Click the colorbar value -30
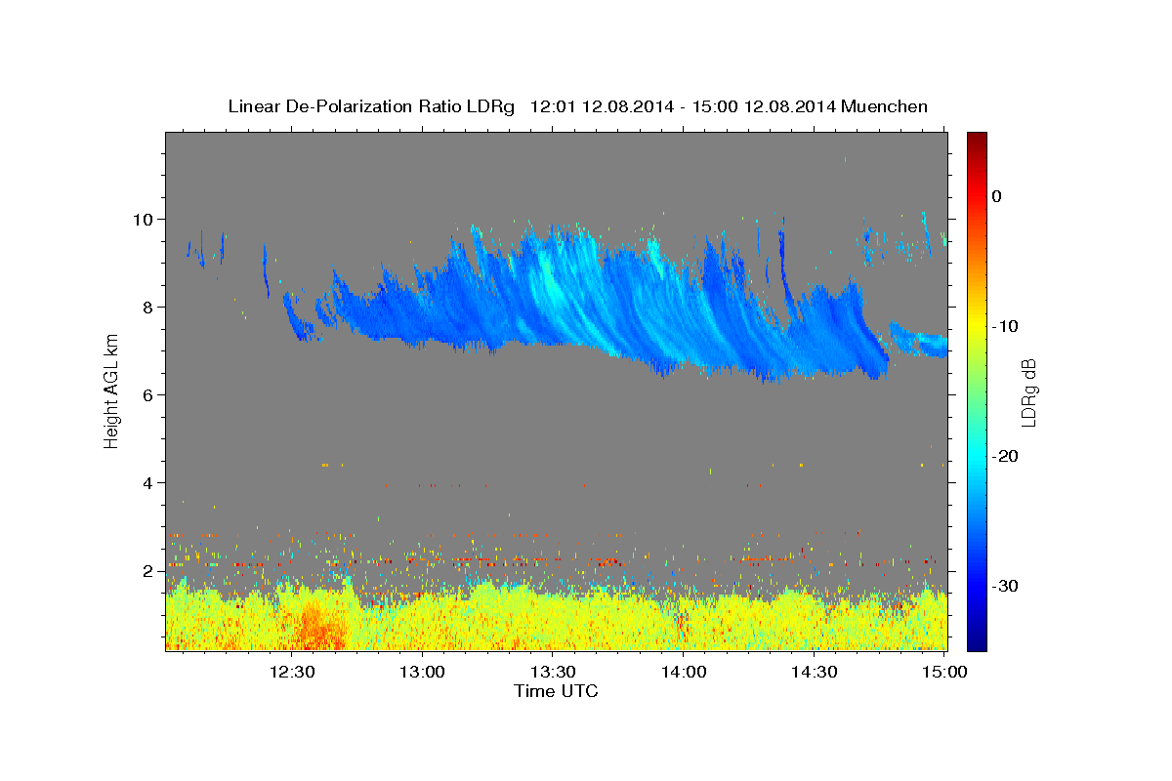Viewport: 1172px width, 781px height. (x=1005, y=586)
